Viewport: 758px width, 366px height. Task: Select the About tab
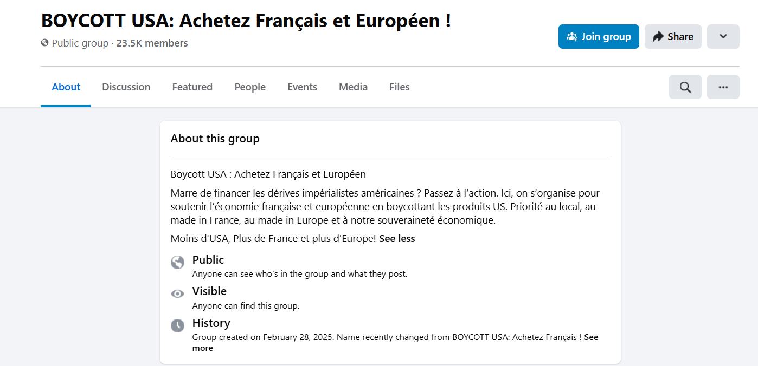click(66, 87)
